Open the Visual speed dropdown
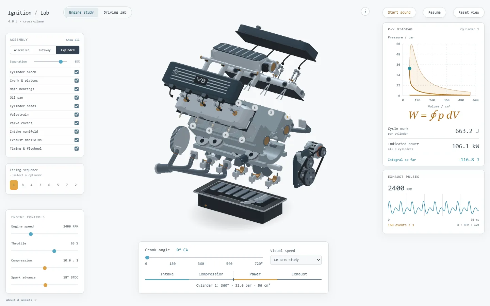The image size is (490, 306). pos(296,260)
